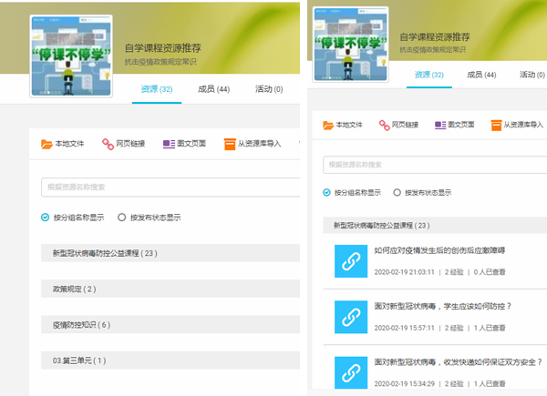
Task: Select 按发布状态显示 radio in right panel
Action: [397, 192]
